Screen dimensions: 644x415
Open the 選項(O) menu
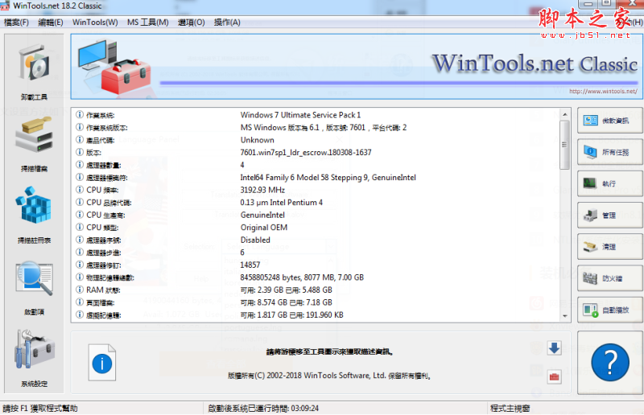click(x=192, y=23)
